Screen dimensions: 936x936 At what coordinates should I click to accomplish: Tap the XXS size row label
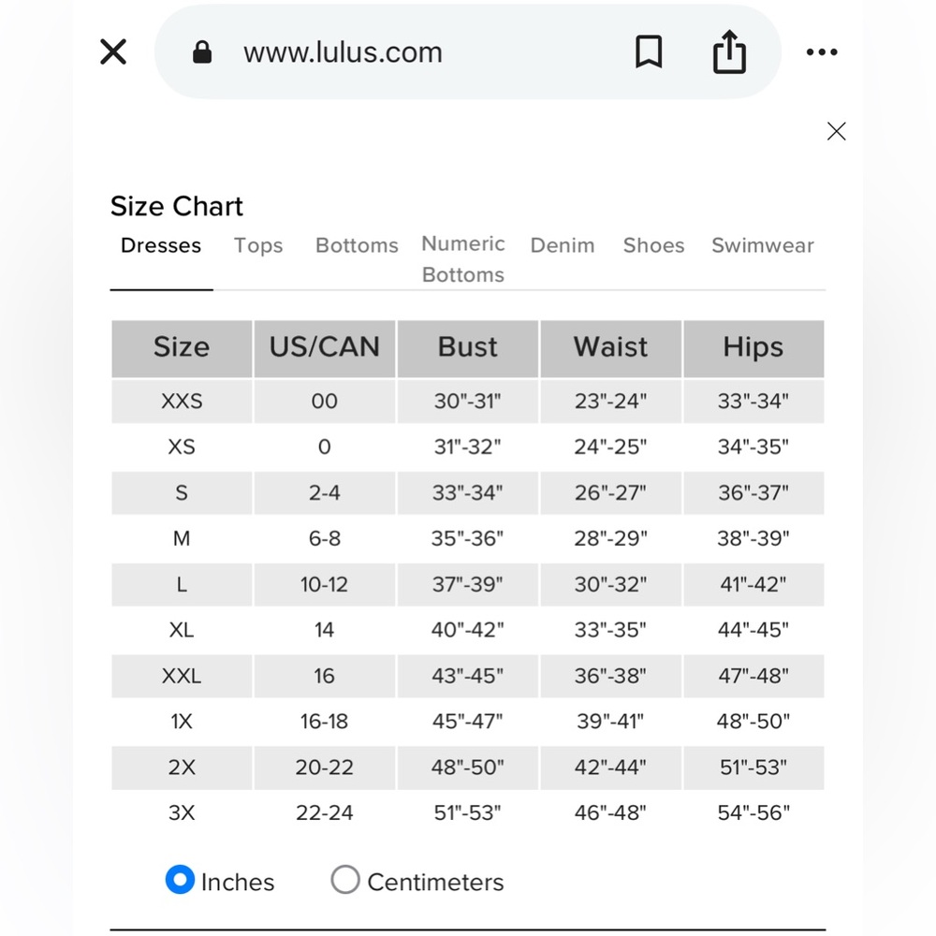182,402
